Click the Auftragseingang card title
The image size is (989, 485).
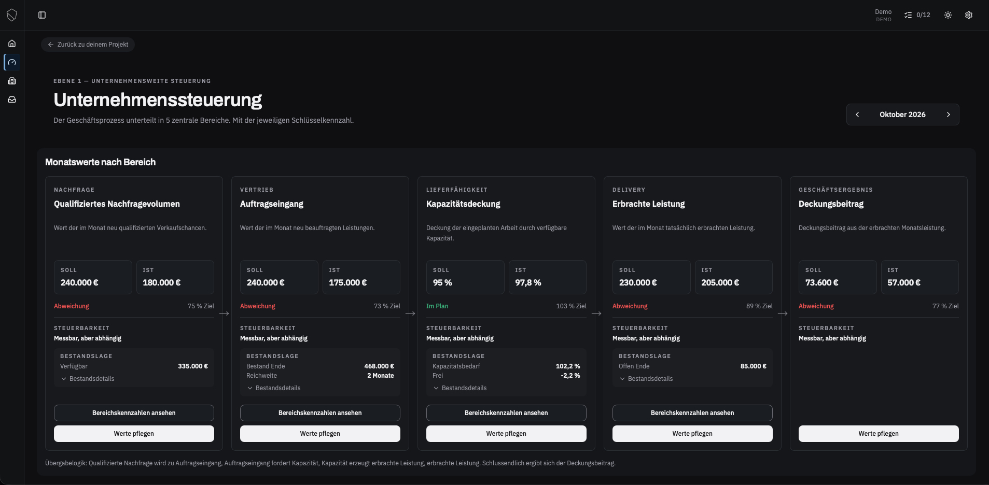tap(272, 204)
